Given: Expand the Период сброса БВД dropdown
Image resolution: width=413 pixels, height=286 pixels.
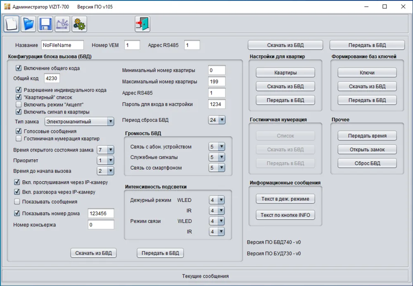Looking at the screenshot, I should coord(216,120).
